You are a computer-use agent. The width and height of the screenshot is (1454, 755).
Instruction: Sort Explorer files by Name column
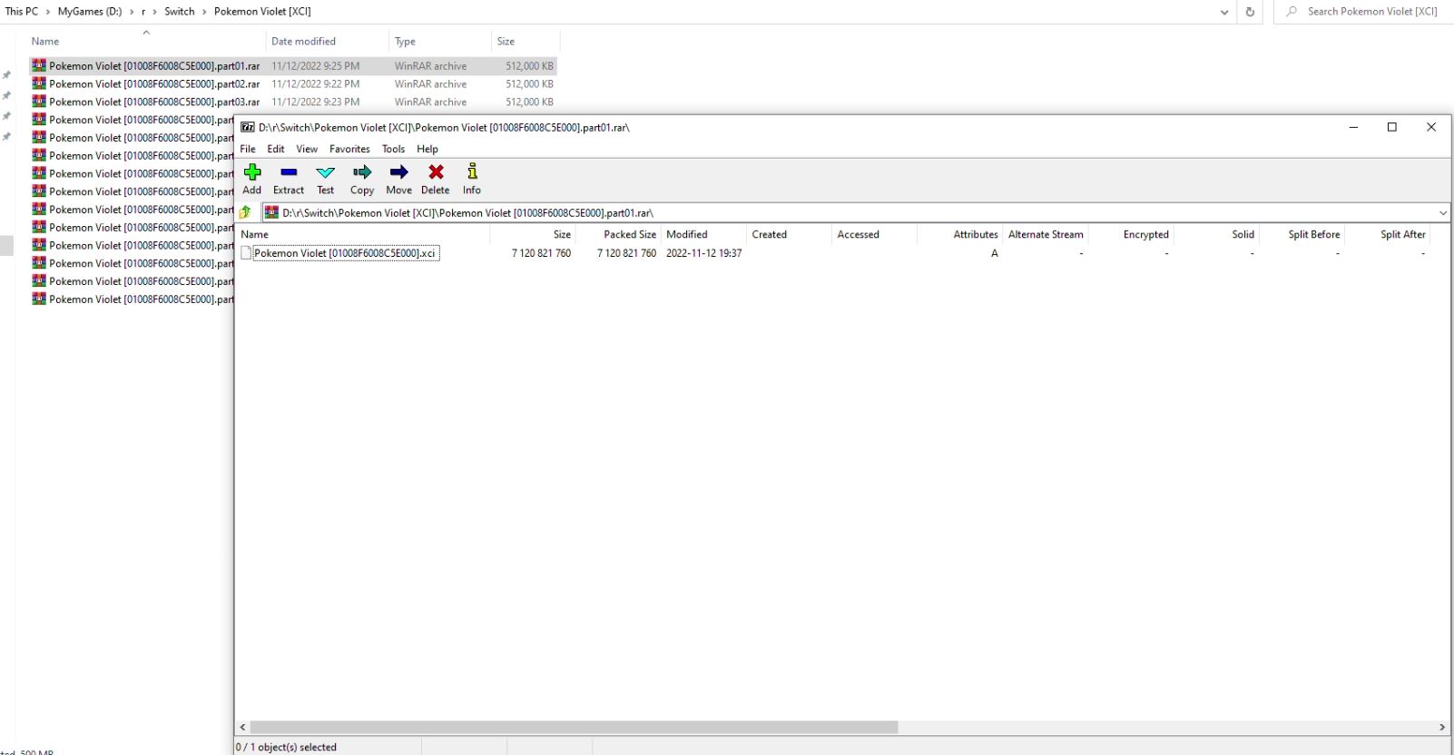pos(145,41)
